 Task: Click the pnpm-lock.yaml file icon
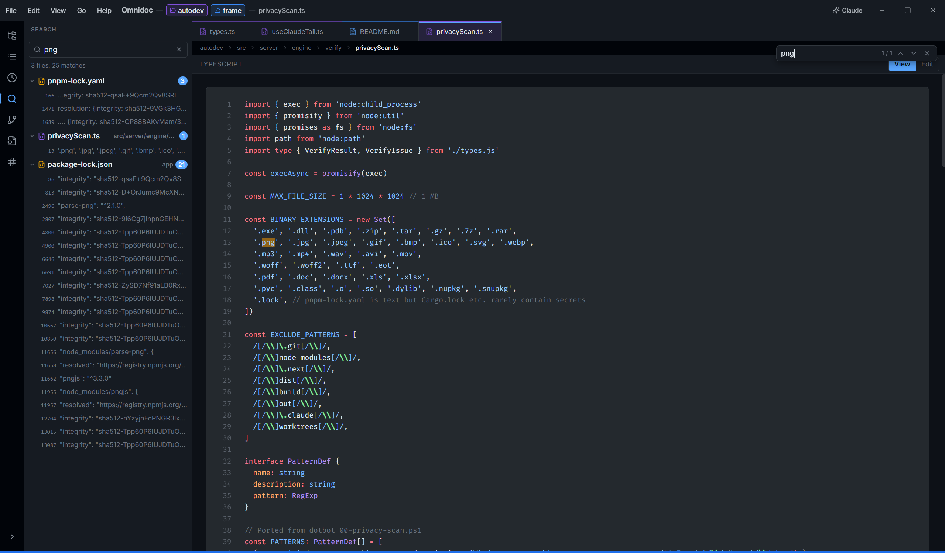[42, 81]
